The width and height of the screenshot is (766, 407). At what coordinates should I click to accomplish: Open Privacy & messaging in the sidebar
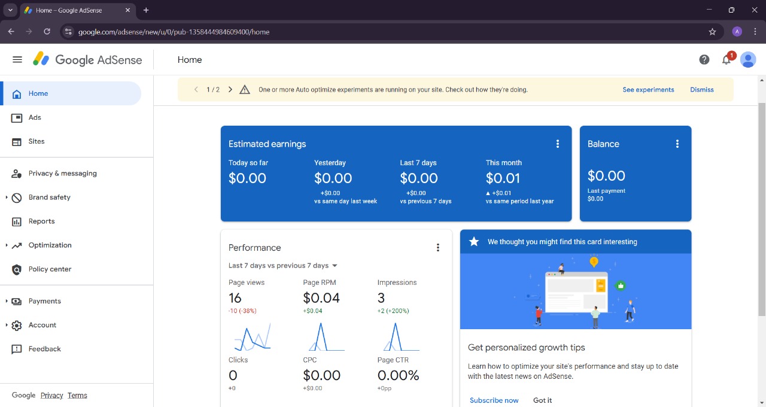71,174
